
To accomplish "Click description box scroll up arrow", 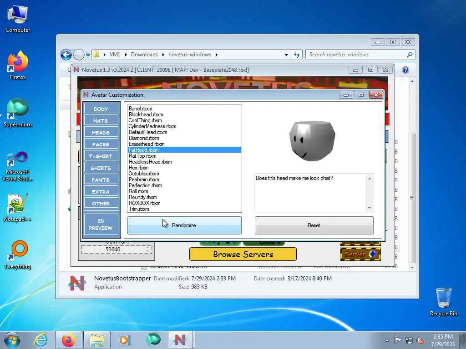I will pos(370,179).
